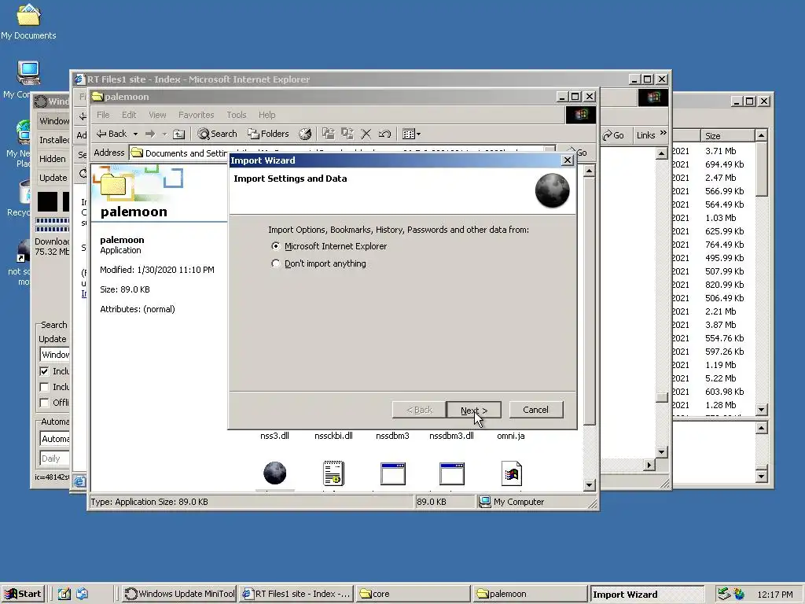Open the Help menu in palemoon window
Viewport: 805px width, 604px height.
266,115
